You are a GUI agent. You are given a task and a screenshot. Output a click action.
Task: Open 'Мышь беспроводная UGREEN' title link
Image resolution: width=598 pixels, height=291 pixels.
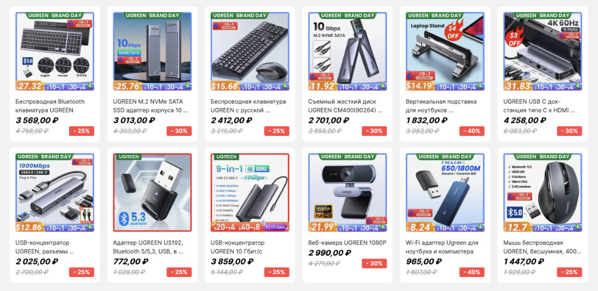(542, 247)
